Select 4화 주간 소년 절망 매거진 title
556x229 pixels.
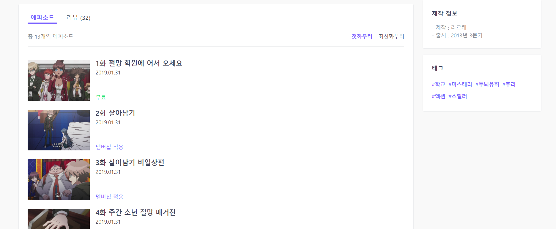[136, 212]
